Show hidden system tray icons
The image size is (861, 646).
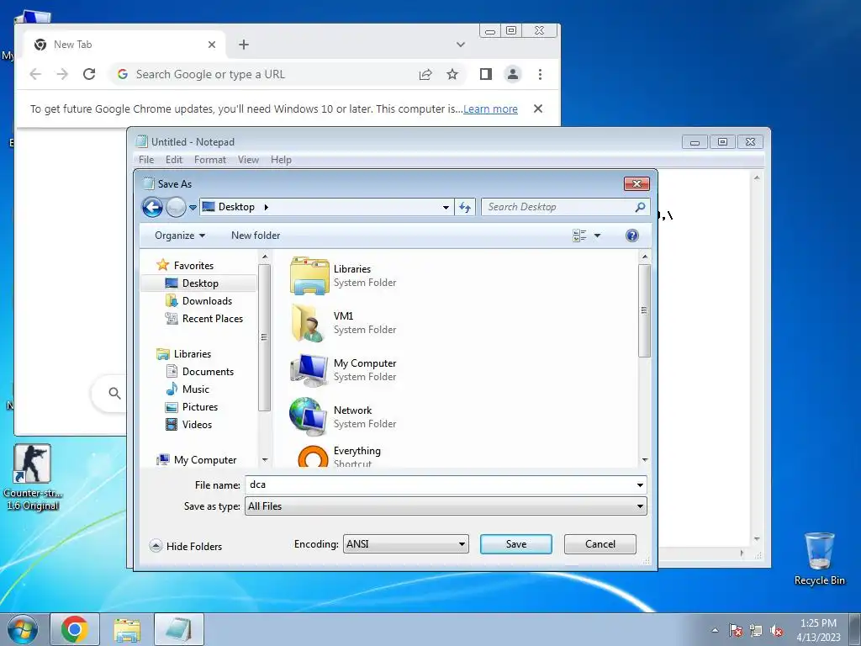(715, 630)
